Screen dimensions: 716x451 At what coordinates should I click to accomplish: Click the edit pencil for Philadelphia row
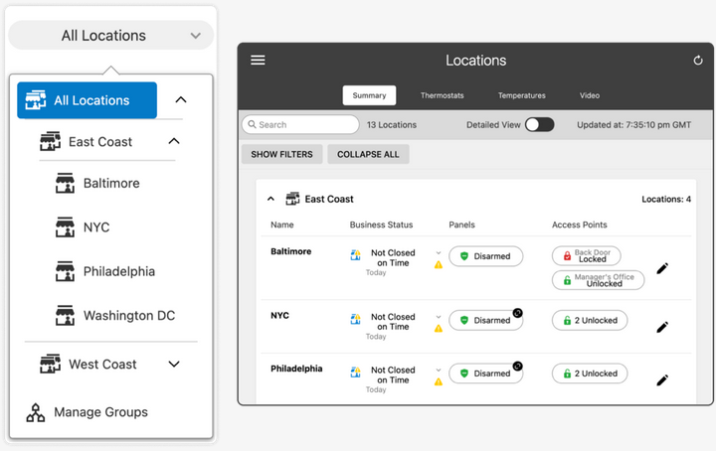[662, 379]
